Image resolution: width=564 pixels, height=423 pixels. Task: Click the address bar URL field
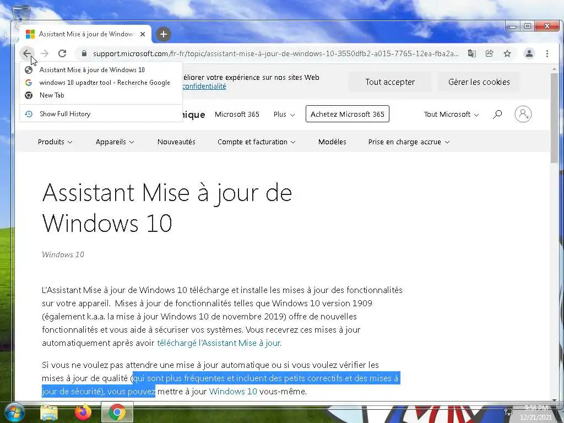[x=275, y=53]
